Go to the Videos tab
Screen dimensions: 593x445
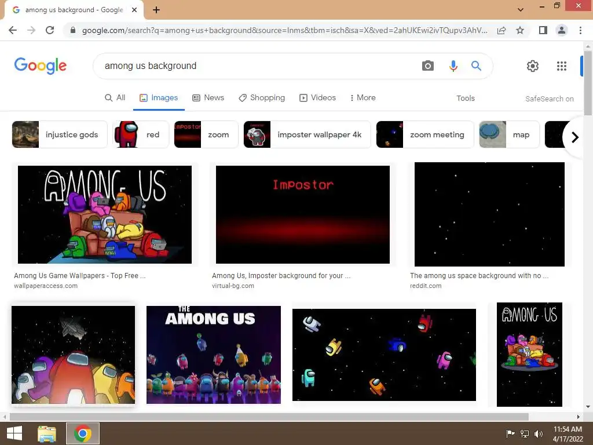coord(318,97)
